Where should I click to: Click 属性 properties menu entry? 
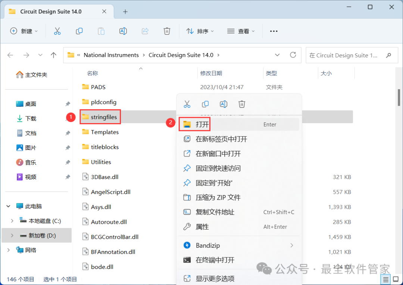[202, 227]
